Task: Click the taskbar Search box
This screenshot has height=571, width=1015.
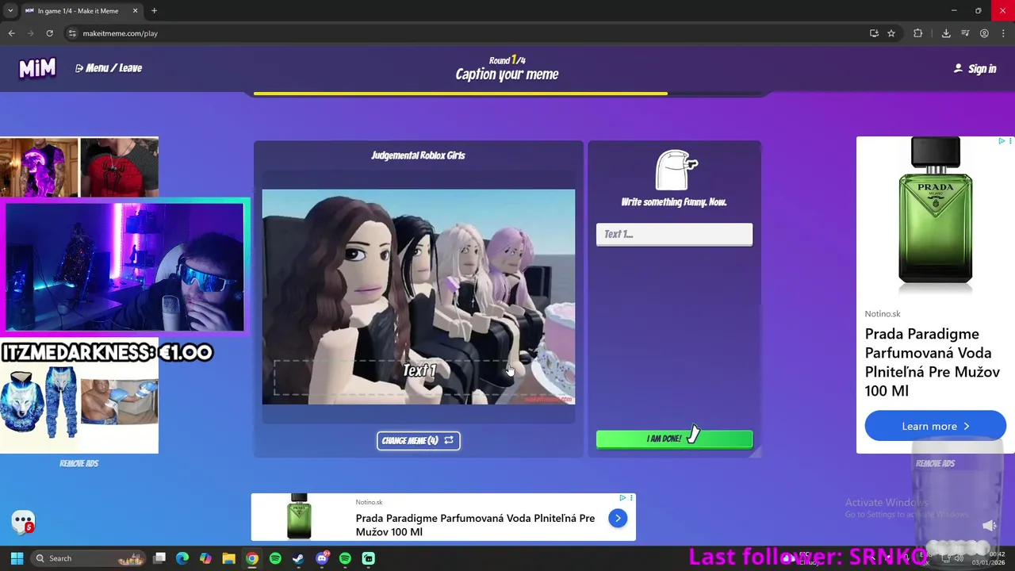Action: pos(90,558)
